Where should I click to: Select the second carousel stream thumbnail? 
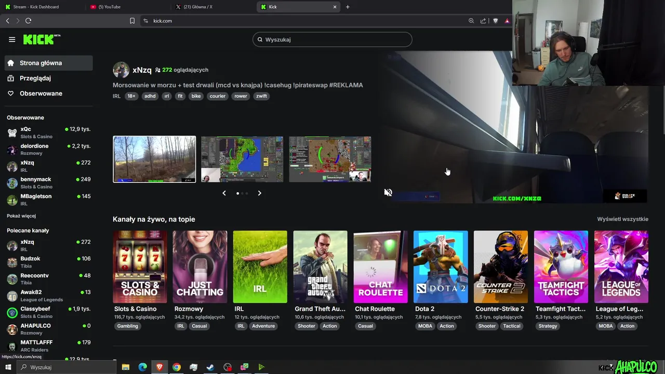click(x=242, y=159)
